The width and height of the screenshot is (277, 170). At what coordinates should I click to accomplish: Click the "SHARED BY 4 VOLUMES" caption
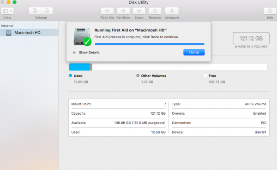pyautogui.click(x=251, y=47)
